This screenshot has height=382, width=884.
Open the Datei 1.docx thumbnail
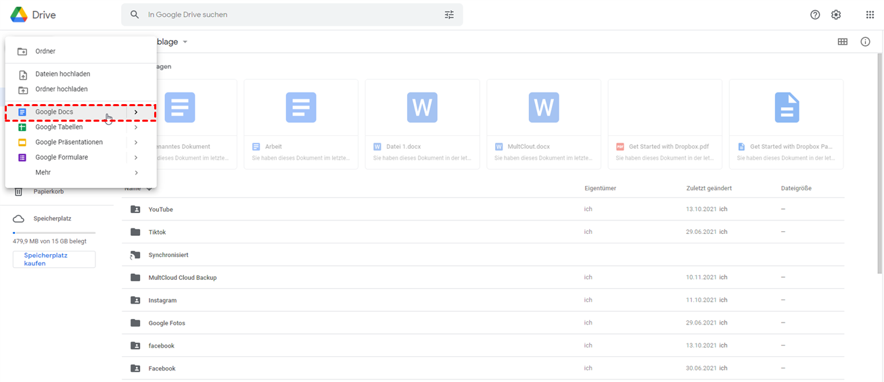click(422, 108)
